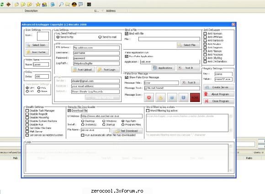Image resolution: width=265 pixels, height=194 pixels.
Task: Choose the red X error message icon
Action: pos(149,97)
